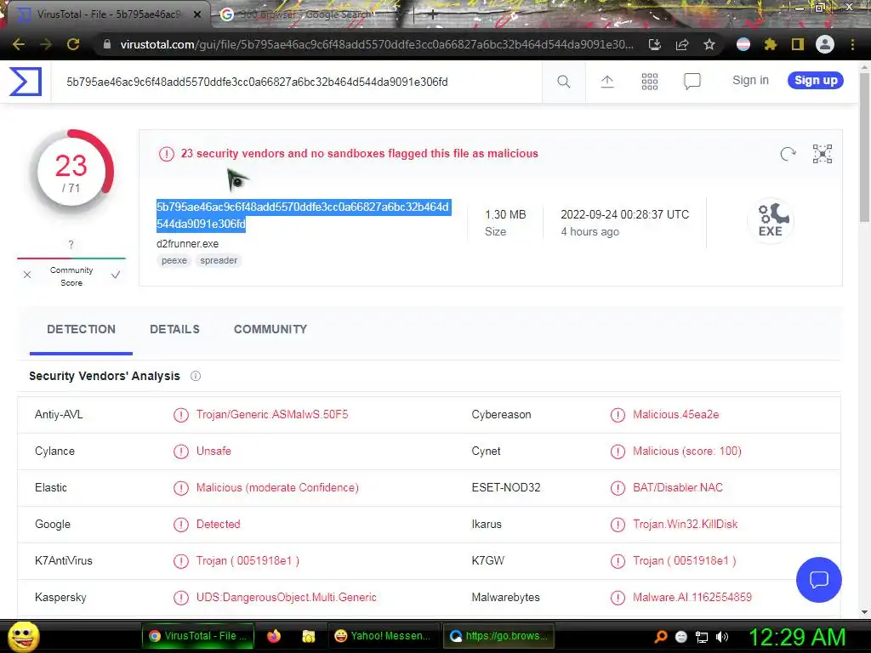Click the VirusTotal logo icon

point(26,82)
